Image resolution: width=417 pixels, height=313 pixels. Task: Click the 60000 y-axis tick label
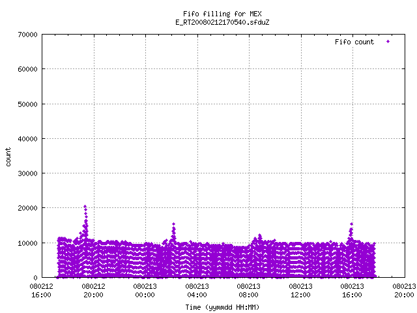tap(27, 70)
